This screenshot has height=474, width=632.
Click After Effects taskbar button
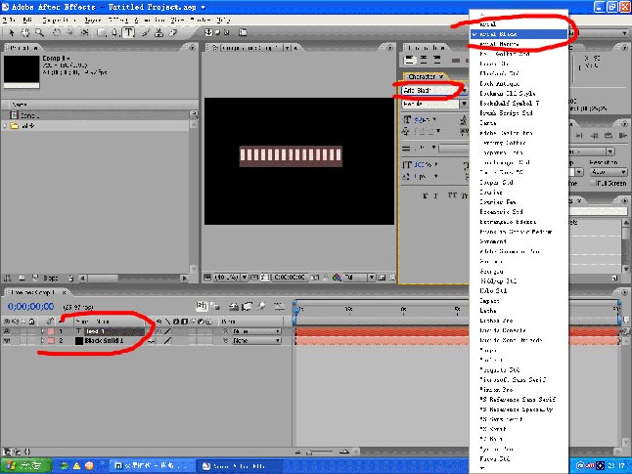pyautogui.click(x=240, y=466)
